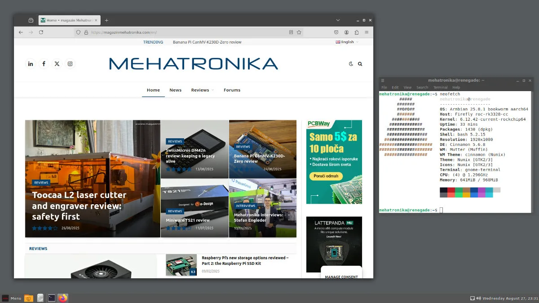Click the terminal command prompt line
This screenshot has height=303, width=539.
[x=411, y=210]
